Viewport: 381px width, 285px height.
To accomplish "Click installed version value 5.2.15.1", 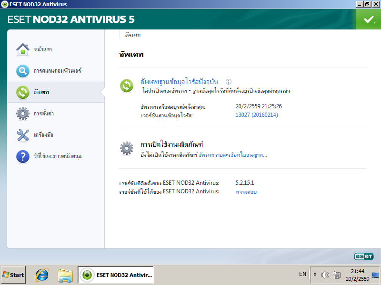I will click(x=245, y=183).
